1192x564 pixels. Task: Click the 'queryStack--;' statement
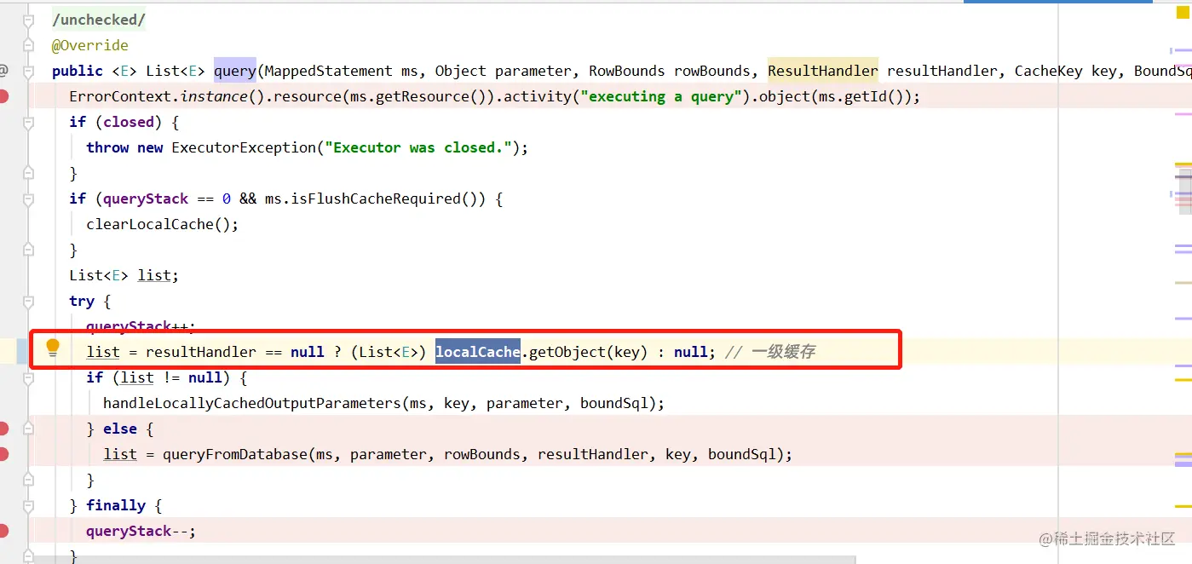point(141,531)
